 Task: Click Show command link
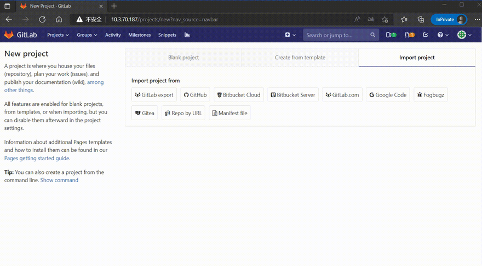pyautogui.click(x=59, y=180)
